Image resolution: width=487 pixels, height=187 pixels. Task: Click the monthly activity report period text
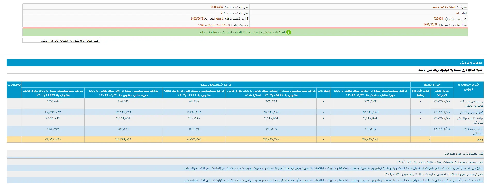220,19
